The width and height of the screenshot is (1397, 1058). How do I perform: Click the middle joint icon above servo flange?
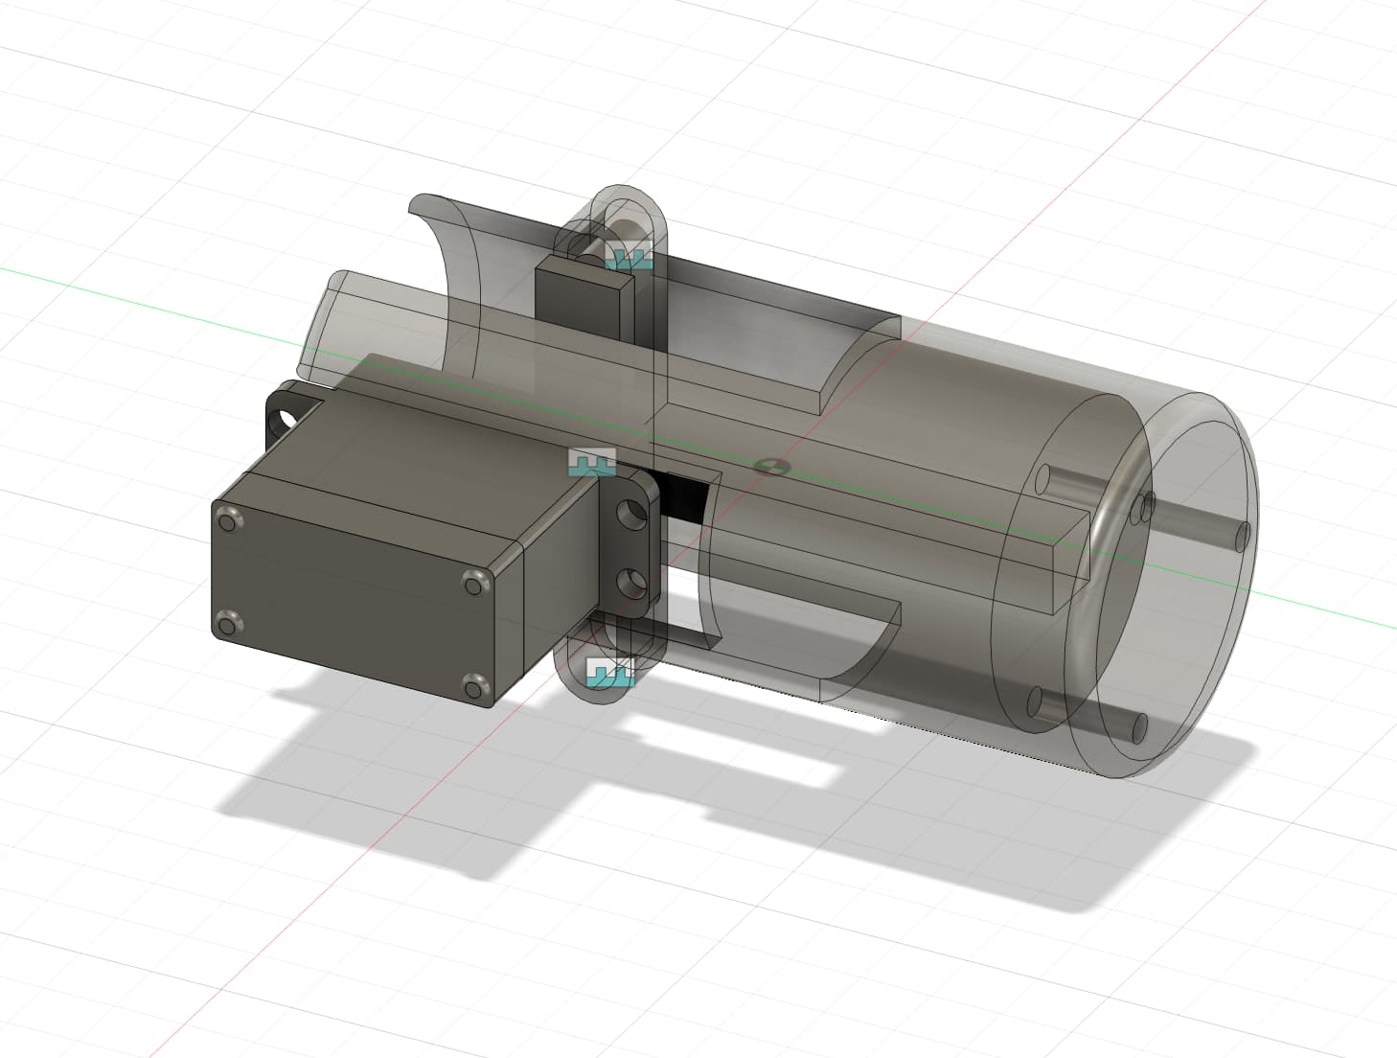coord(591,461)
